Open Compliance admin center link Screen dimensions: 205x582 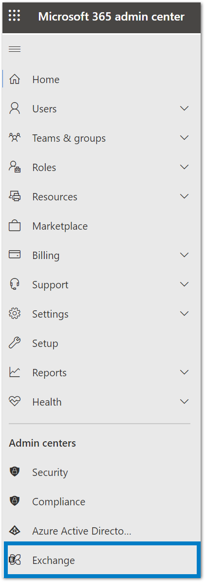(58, 502)
